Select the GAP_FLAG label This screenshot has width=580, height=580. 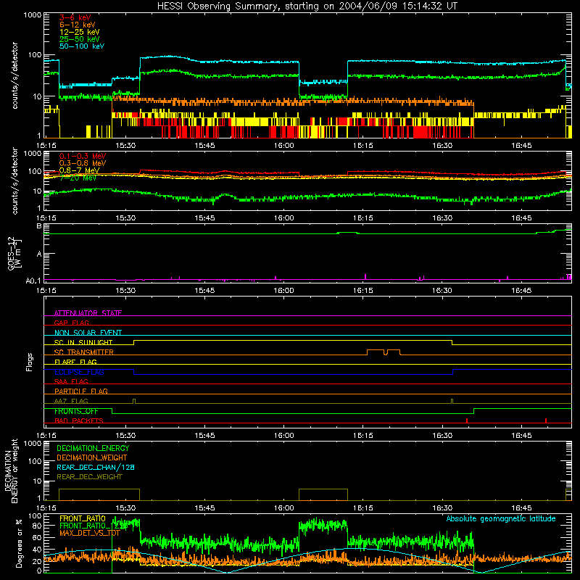tap(71, 323)
